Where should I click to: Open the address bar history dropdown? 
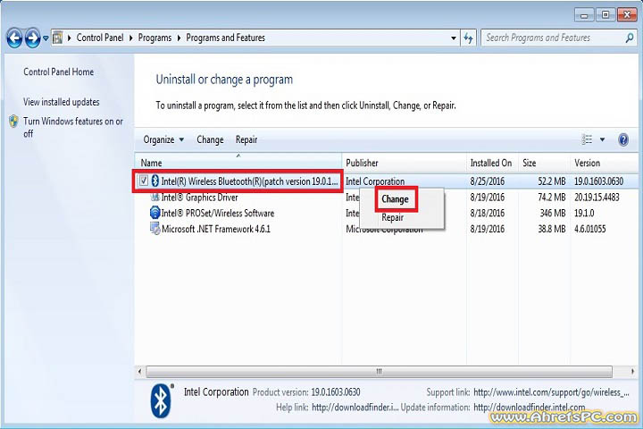click(453, 38)
